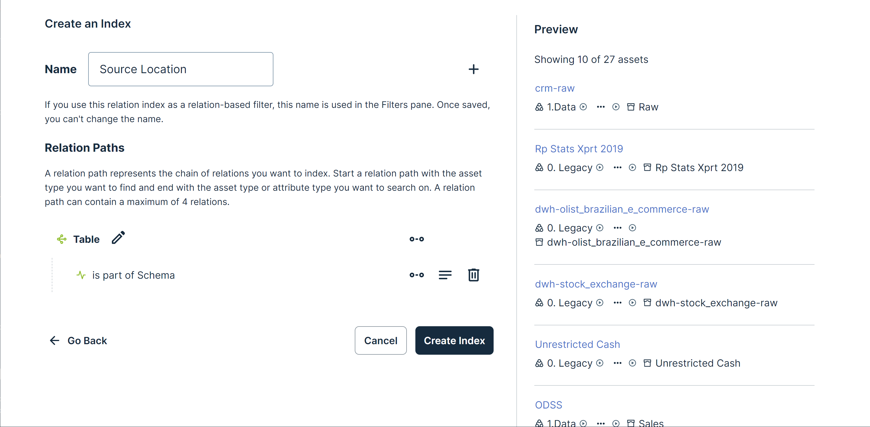Open dwh-olist_brazilian_e_commerce-raw asset link
This screenshot has height=427, width=870.
(x=621, y=209)
